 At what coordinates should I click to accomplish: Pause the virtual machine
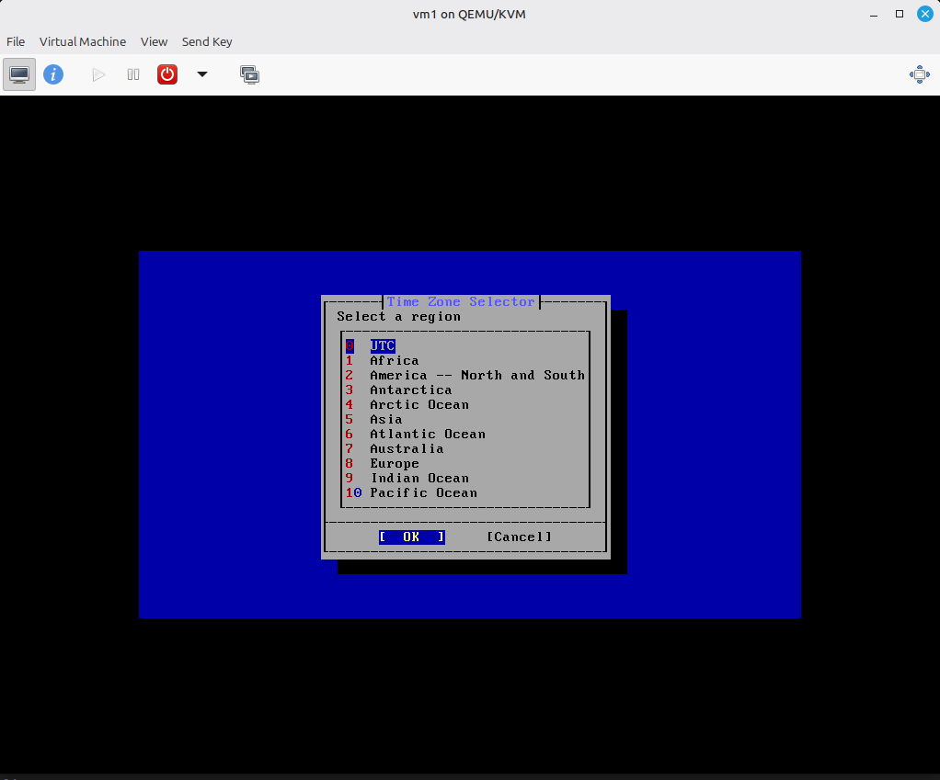coord(133,74)
